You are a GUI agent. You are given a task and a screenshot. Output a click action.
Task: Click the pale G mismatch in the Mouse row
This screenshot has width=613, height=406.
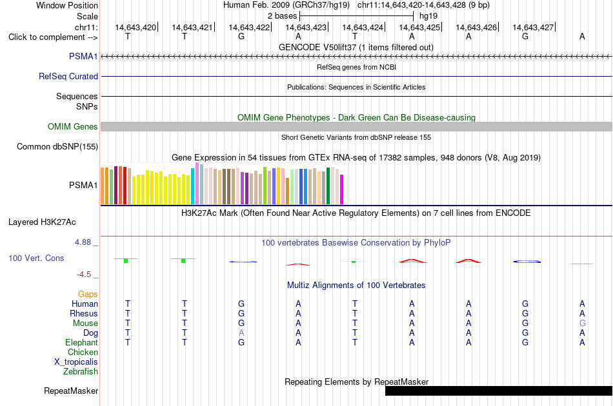coord(582,324)
